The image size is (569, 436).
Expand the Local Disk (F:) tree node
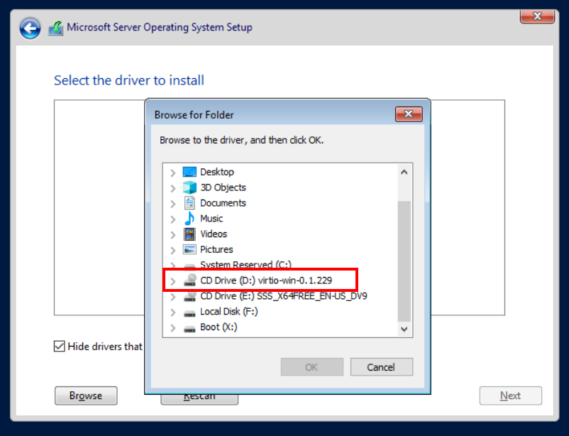(173, 312)
